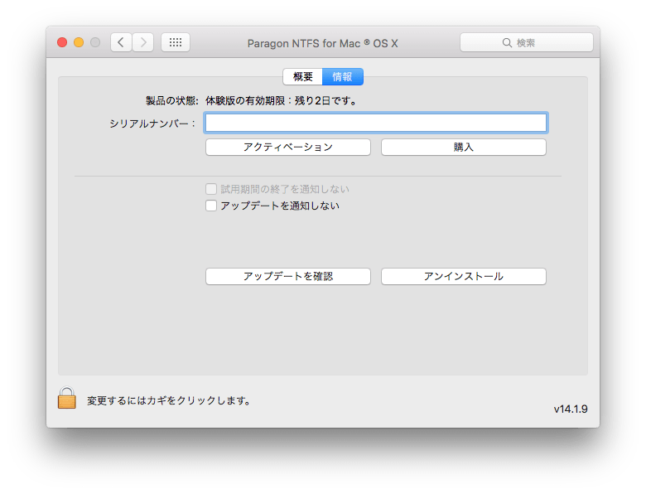Go forward with the right chevron button
646x494 pixels.
(x=143, y=42)
